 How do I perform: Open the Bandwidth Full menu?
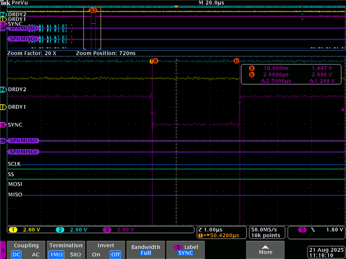(x=145, y=250)
